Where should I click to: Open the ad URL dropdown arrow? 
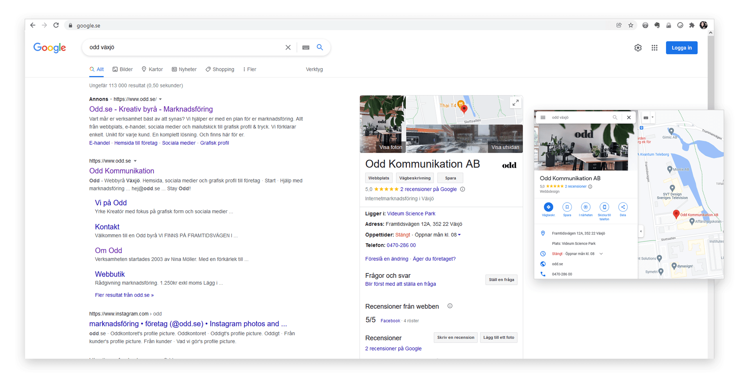[160, 99]
